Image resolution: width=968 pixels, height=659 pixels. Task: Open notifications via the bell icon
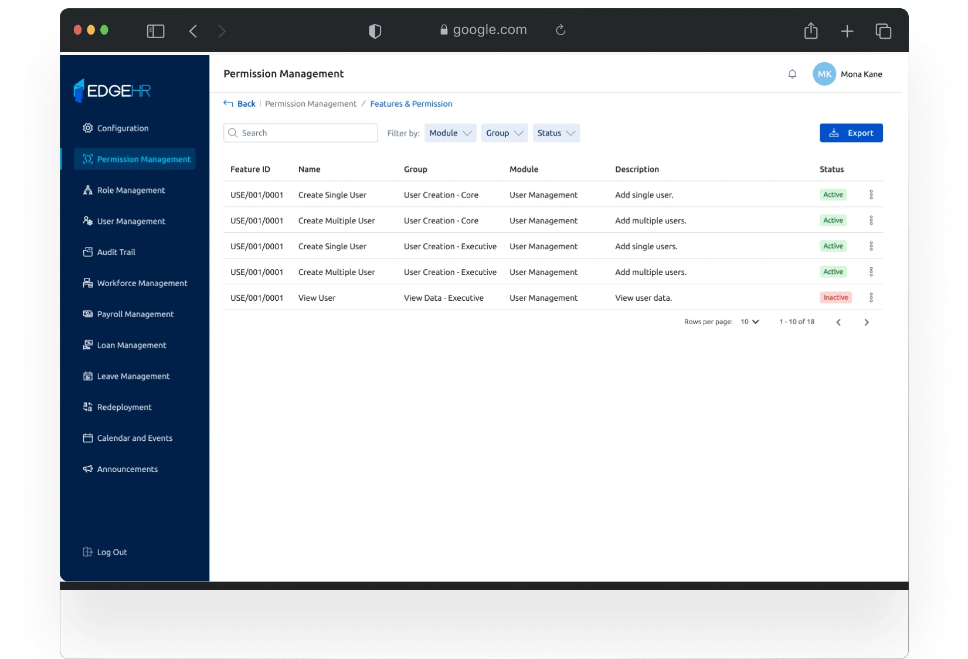[792, 74]
